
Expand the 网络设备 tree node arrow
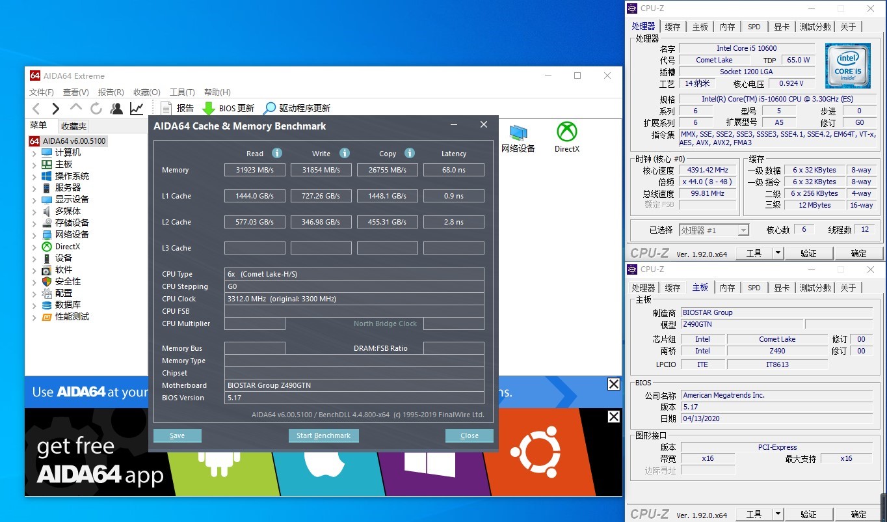pyautogui.click(x=34, y=235)
